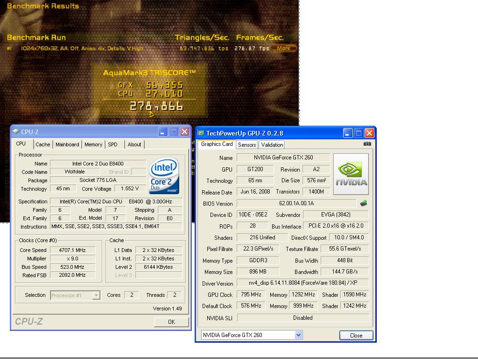
Task: Click the Bus Interface value PCI-E 2.0 x16
Action: pos(336,226)
